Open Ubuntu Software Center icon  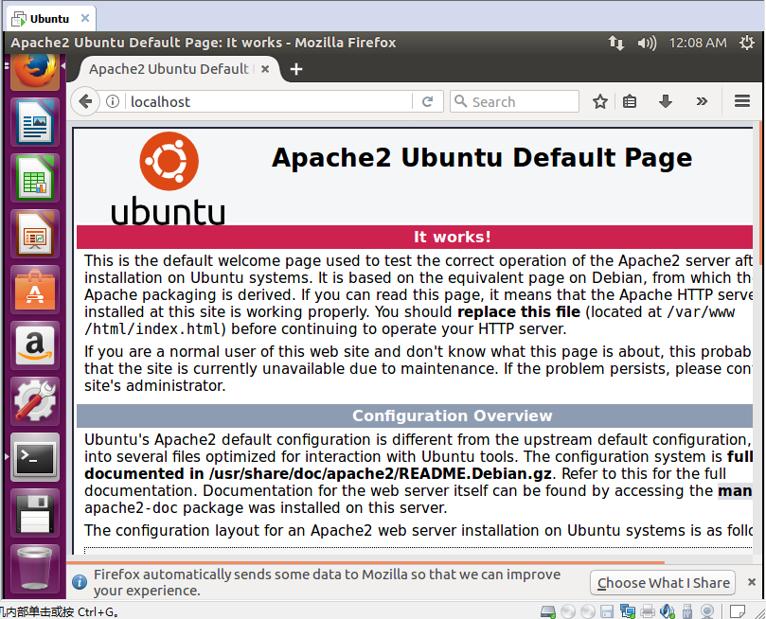tap(35, 290)
